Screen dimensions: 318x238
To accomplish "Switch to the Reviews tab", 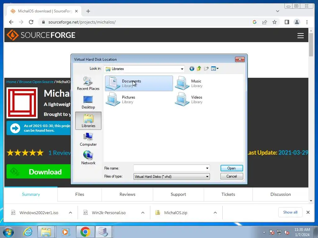I will [x=127, y=194].
